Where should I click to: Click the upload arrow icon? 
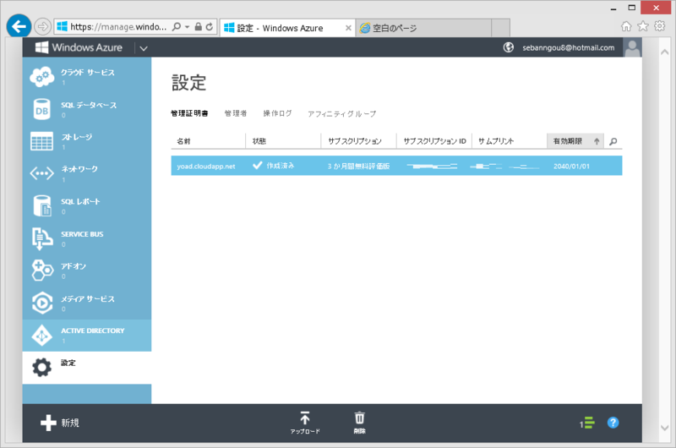coord(305,418)
